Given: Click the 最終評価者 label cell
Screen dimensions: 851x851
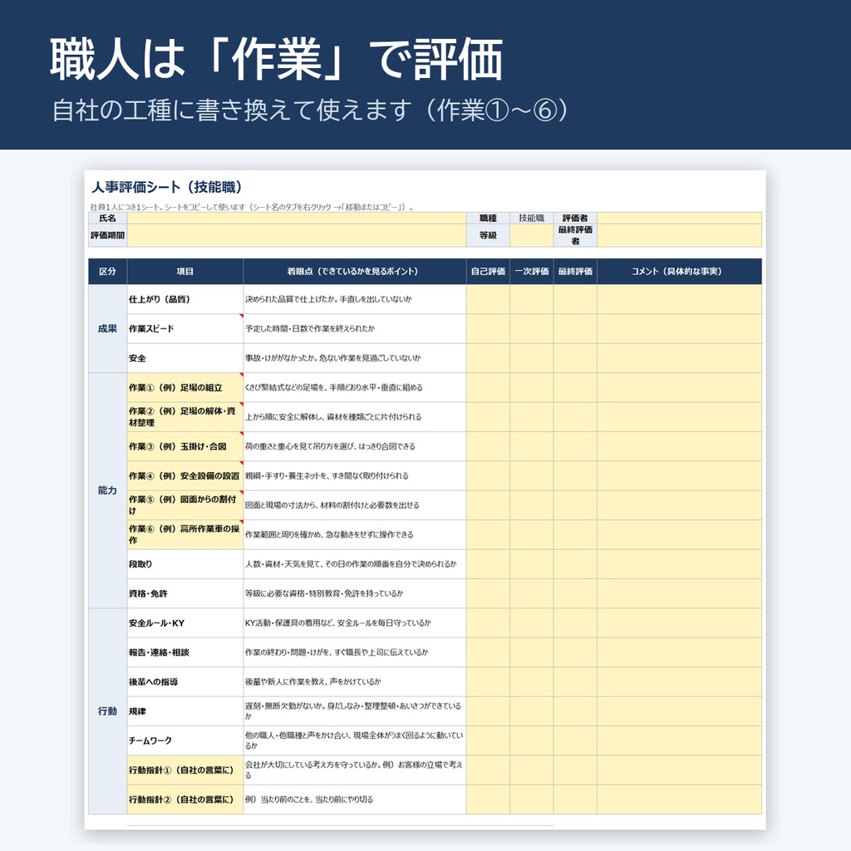Looking at the screenshot, I should pos(575,235).
